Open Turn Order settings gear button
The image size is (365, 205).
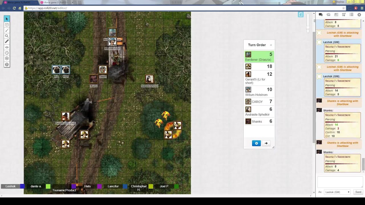(x=256, y=143)
